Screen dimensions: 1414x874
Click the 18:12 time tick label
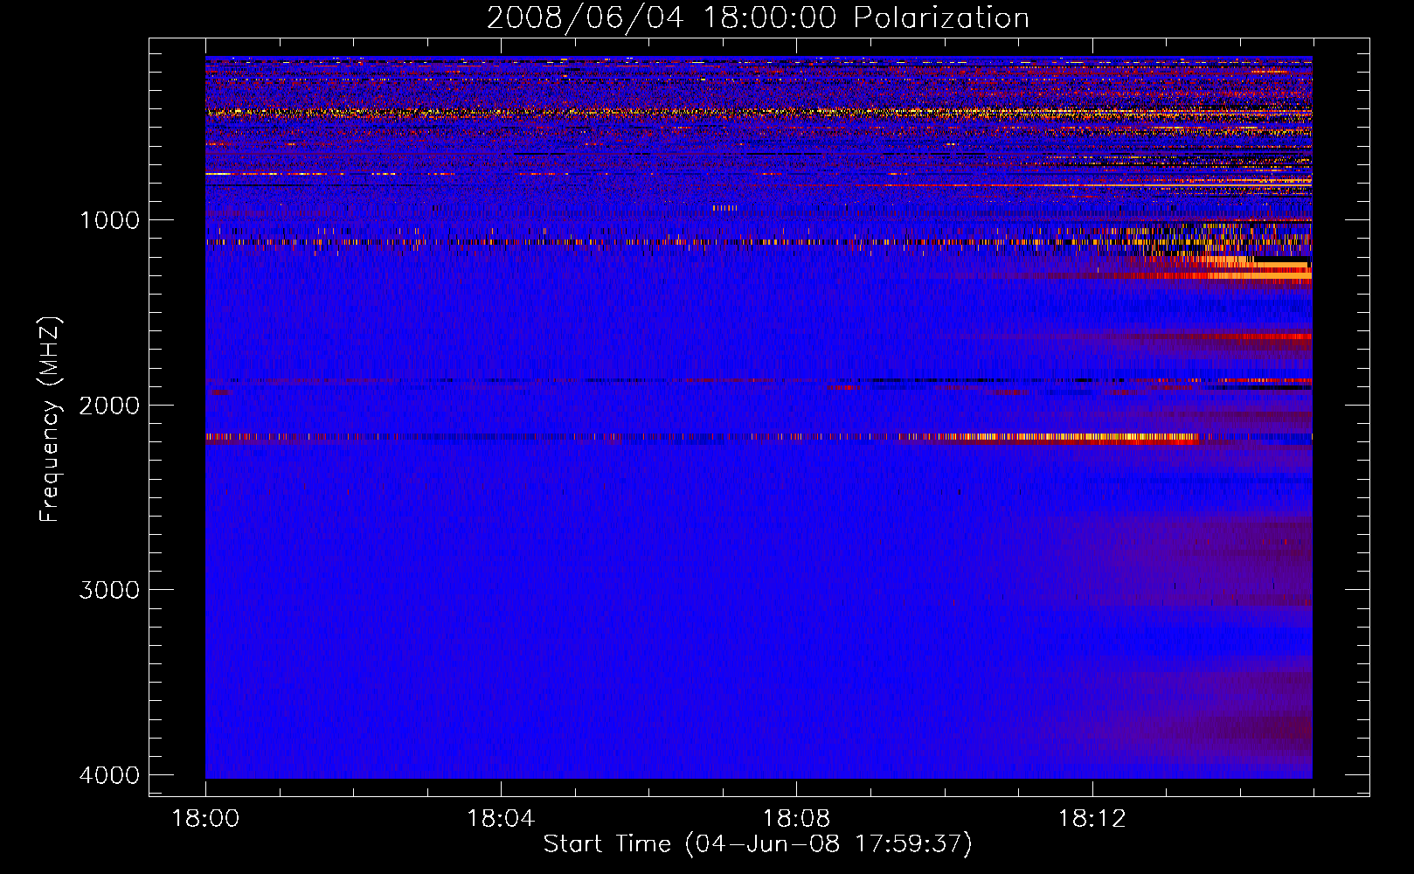click(x=1092, y=819)
